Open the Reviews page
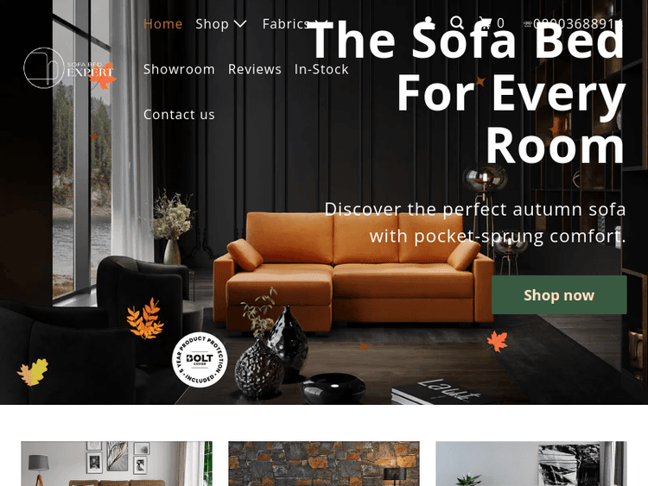This screenshot has width=648, height=486. point(255,69)
